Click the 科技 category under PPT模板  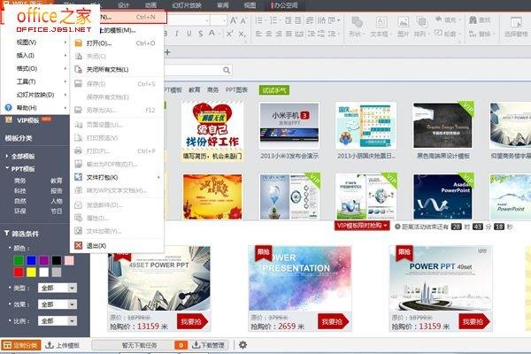19,191
